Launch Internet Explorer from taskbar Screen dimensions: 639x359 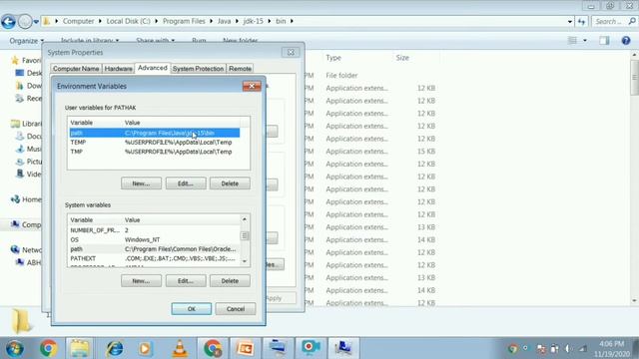pyautogui.click(x=115, y=348)
